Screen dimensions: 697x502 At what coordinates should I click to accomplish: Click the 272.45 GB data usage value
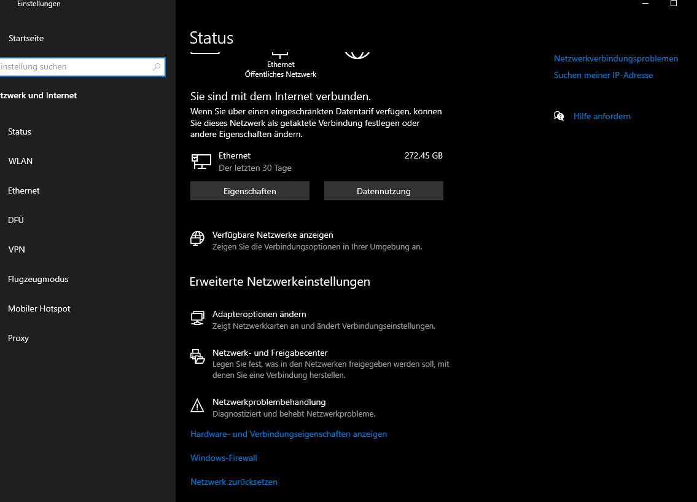[x=424, y=155]
